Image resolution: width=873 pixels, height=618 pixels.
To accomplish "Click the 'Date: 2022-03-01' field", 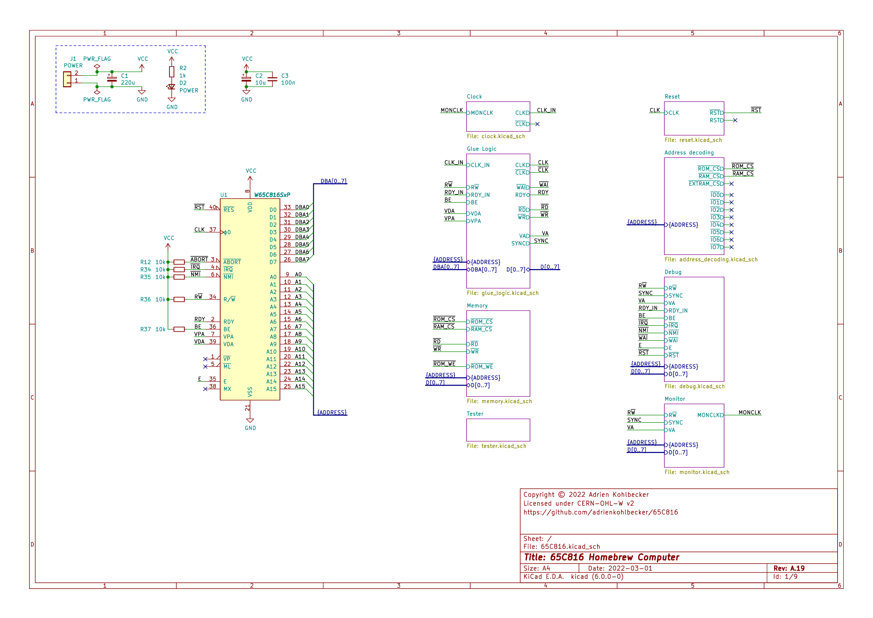I will click(620, 568).
